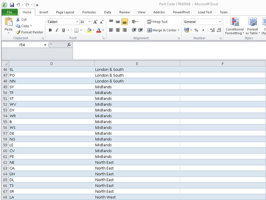This screenshot has height=200, width=266.
Task: Click the Middle Align icon
Action: [118, 22]
